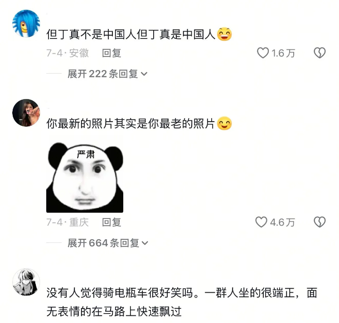Open the 骑电瓶车 comment text
This screenshot has height=323, width=339.
(x=182, y=302)
